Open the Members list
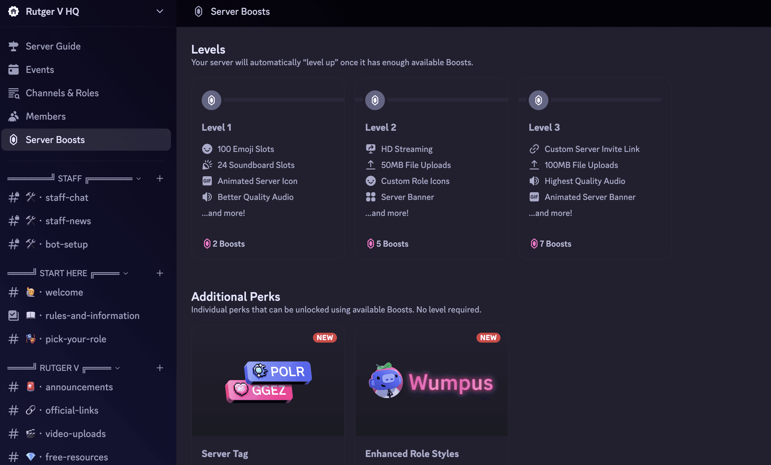Viewport: 771px width, 465px height. [x=86, y=116]
